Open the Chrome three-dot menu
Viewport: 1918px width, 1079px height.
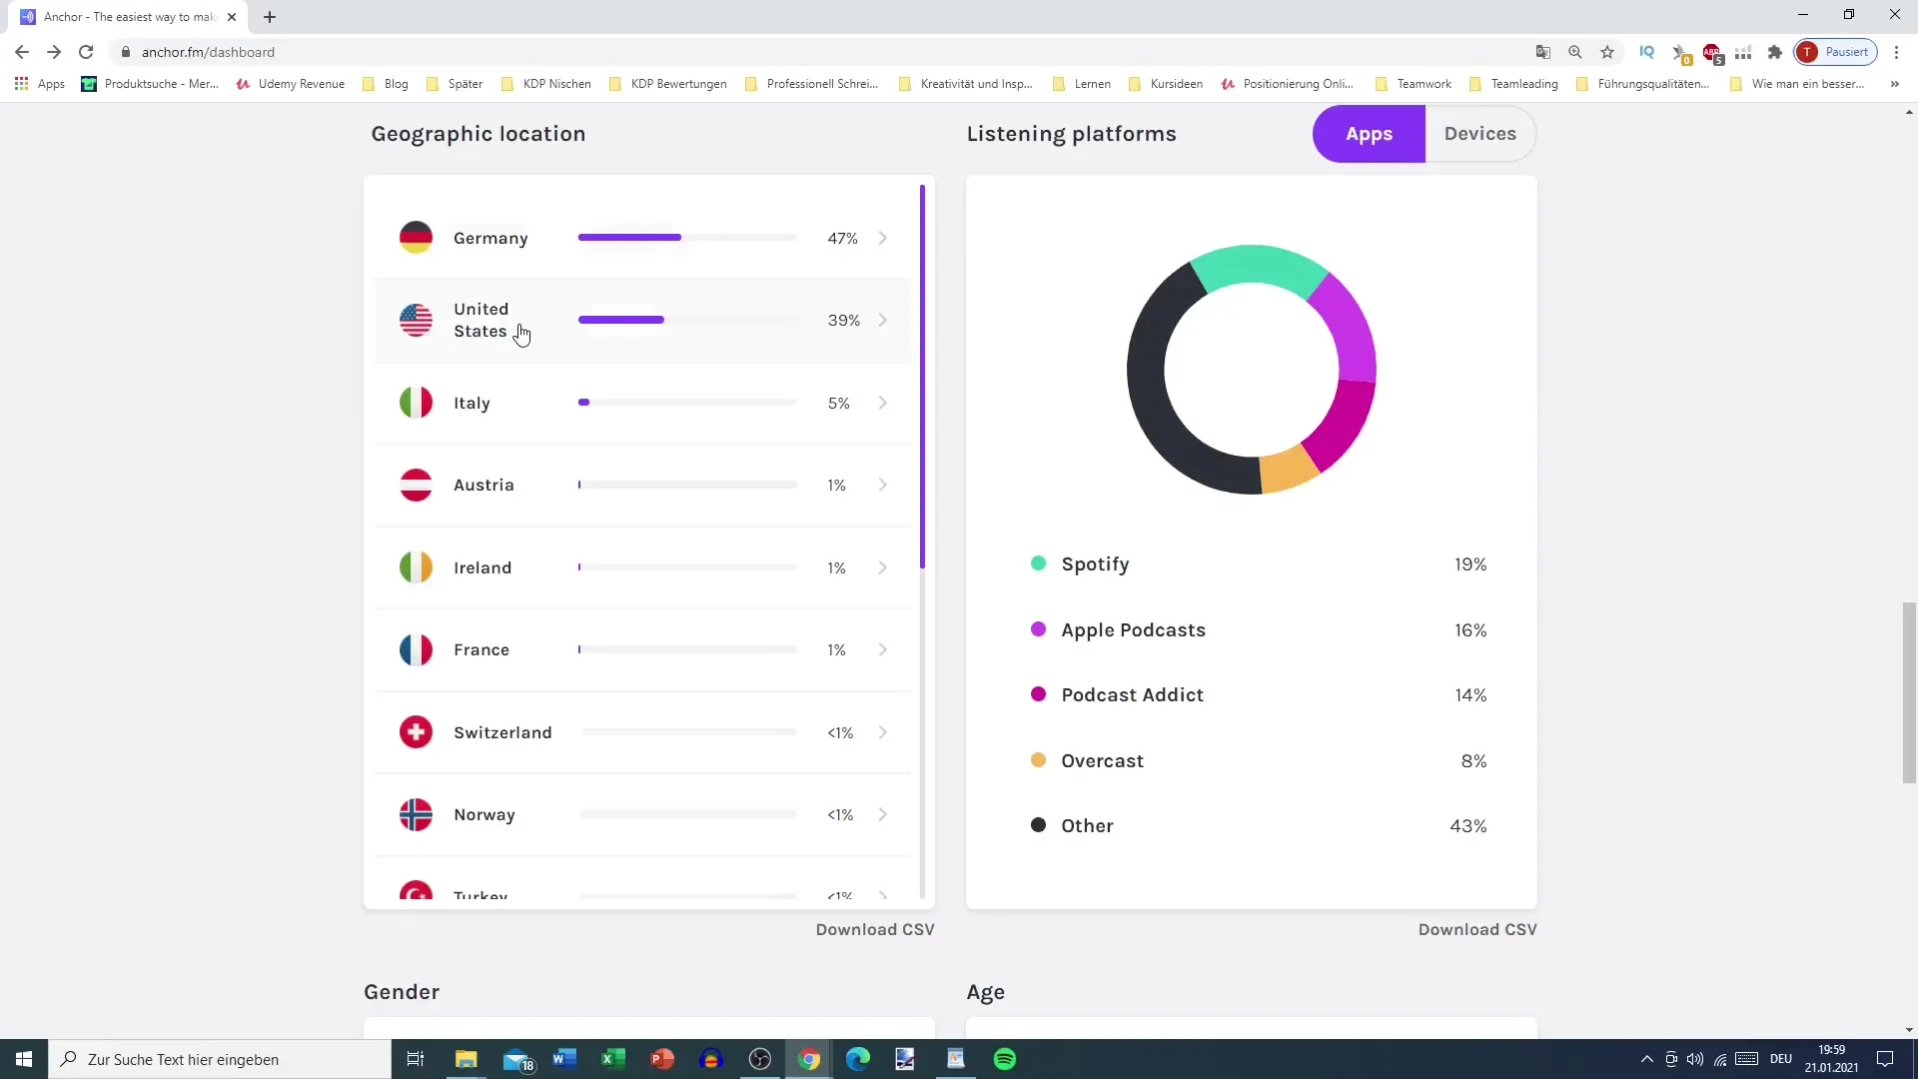tap(1896, 52)
